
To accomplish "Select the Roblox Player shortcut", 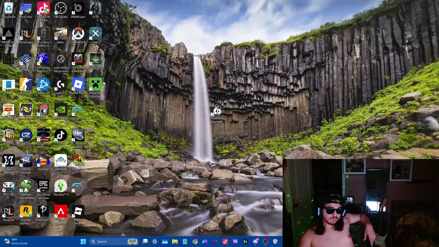I will point(78,86).
